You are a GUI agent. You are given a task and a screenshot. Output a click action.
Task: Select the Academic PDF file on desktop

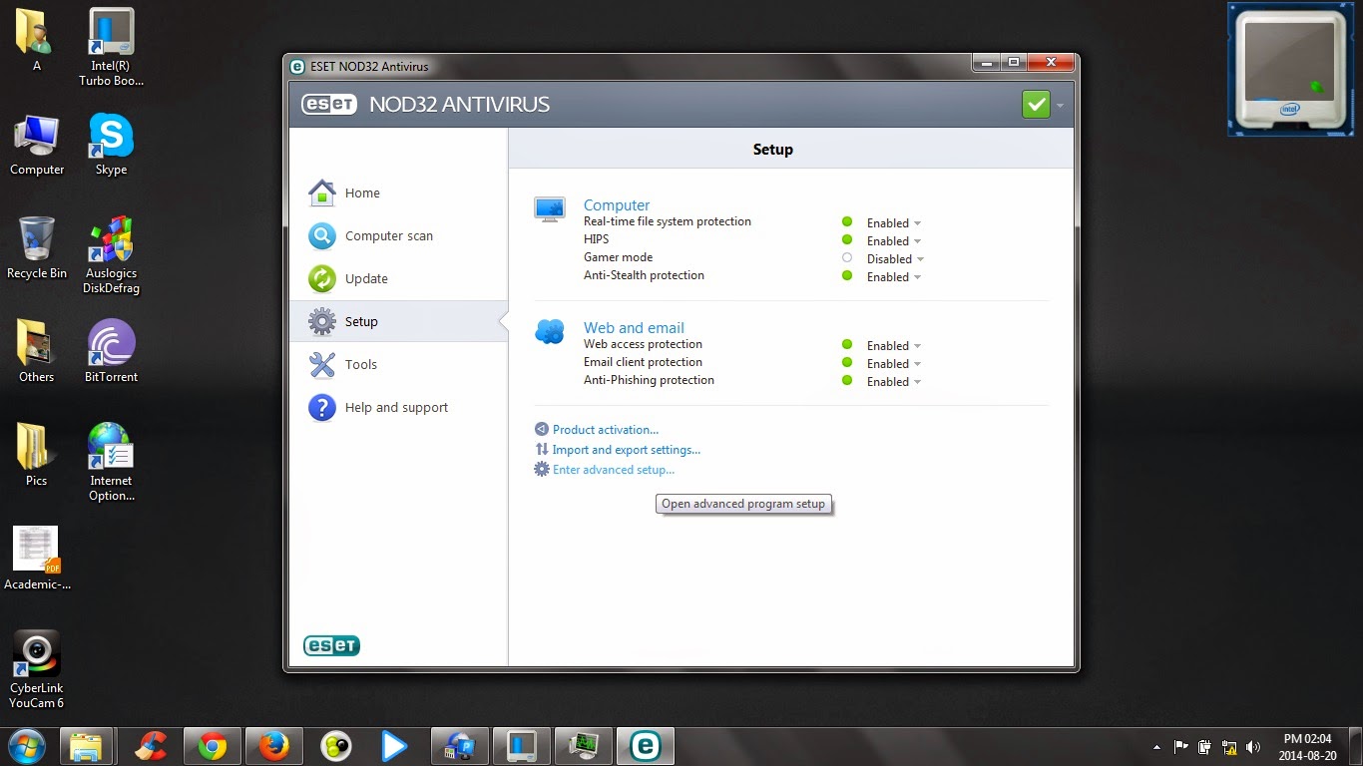37,559
